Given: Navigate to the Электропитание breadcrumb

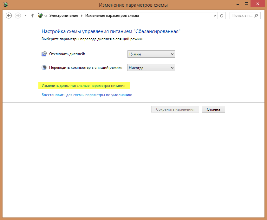Looking at the screenshot, I should click(x=63, y=16).
